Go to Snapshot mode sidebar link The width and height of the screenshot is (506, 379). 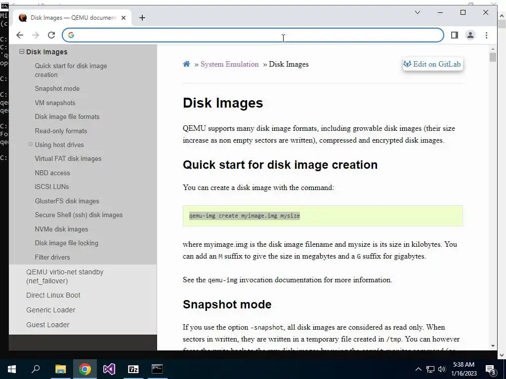pyautogui.click(x=57, y=89)
